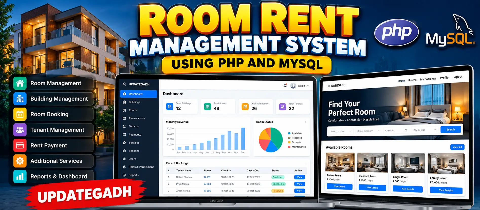480x210 pixels.
Task: Click the Single Room thumbnail image
Action: [x=408, y=163]
